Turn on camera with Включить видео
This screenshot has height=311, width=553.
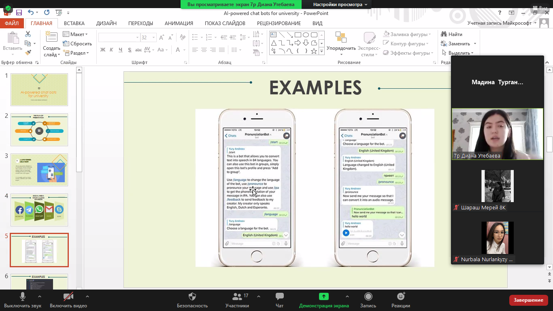pyautogui.click(x=68, y=300)
